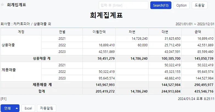Select the 계정 column header

point(21,32)
